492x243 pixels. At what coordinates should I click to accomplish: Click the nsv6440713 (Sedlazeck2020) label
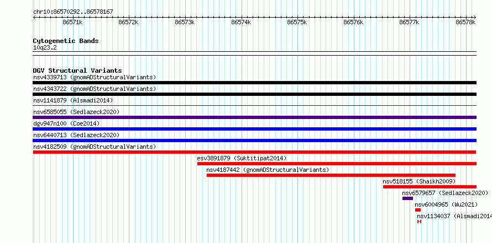pos(76,135)
